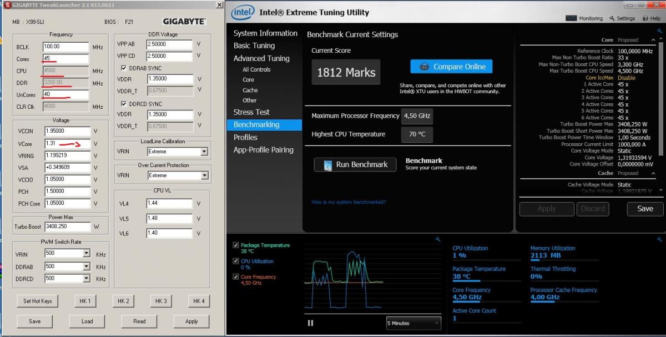The width and height of the screenshot is (666, 337).
Task: Click the Intel logo in the XTU title bar
Action: pyautogui.click(x=243, y=12)
